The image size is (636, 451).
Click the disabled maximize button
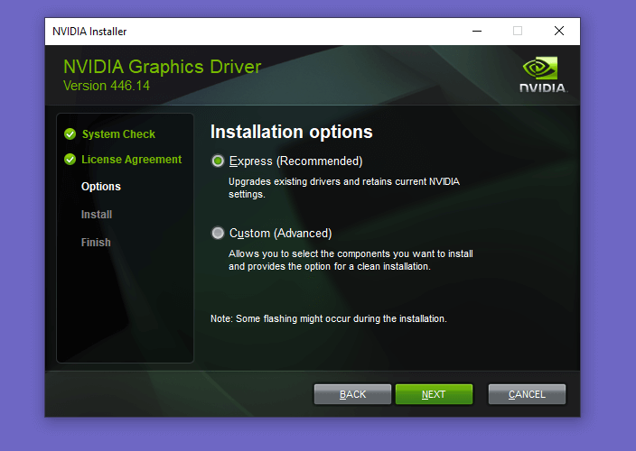518,32
